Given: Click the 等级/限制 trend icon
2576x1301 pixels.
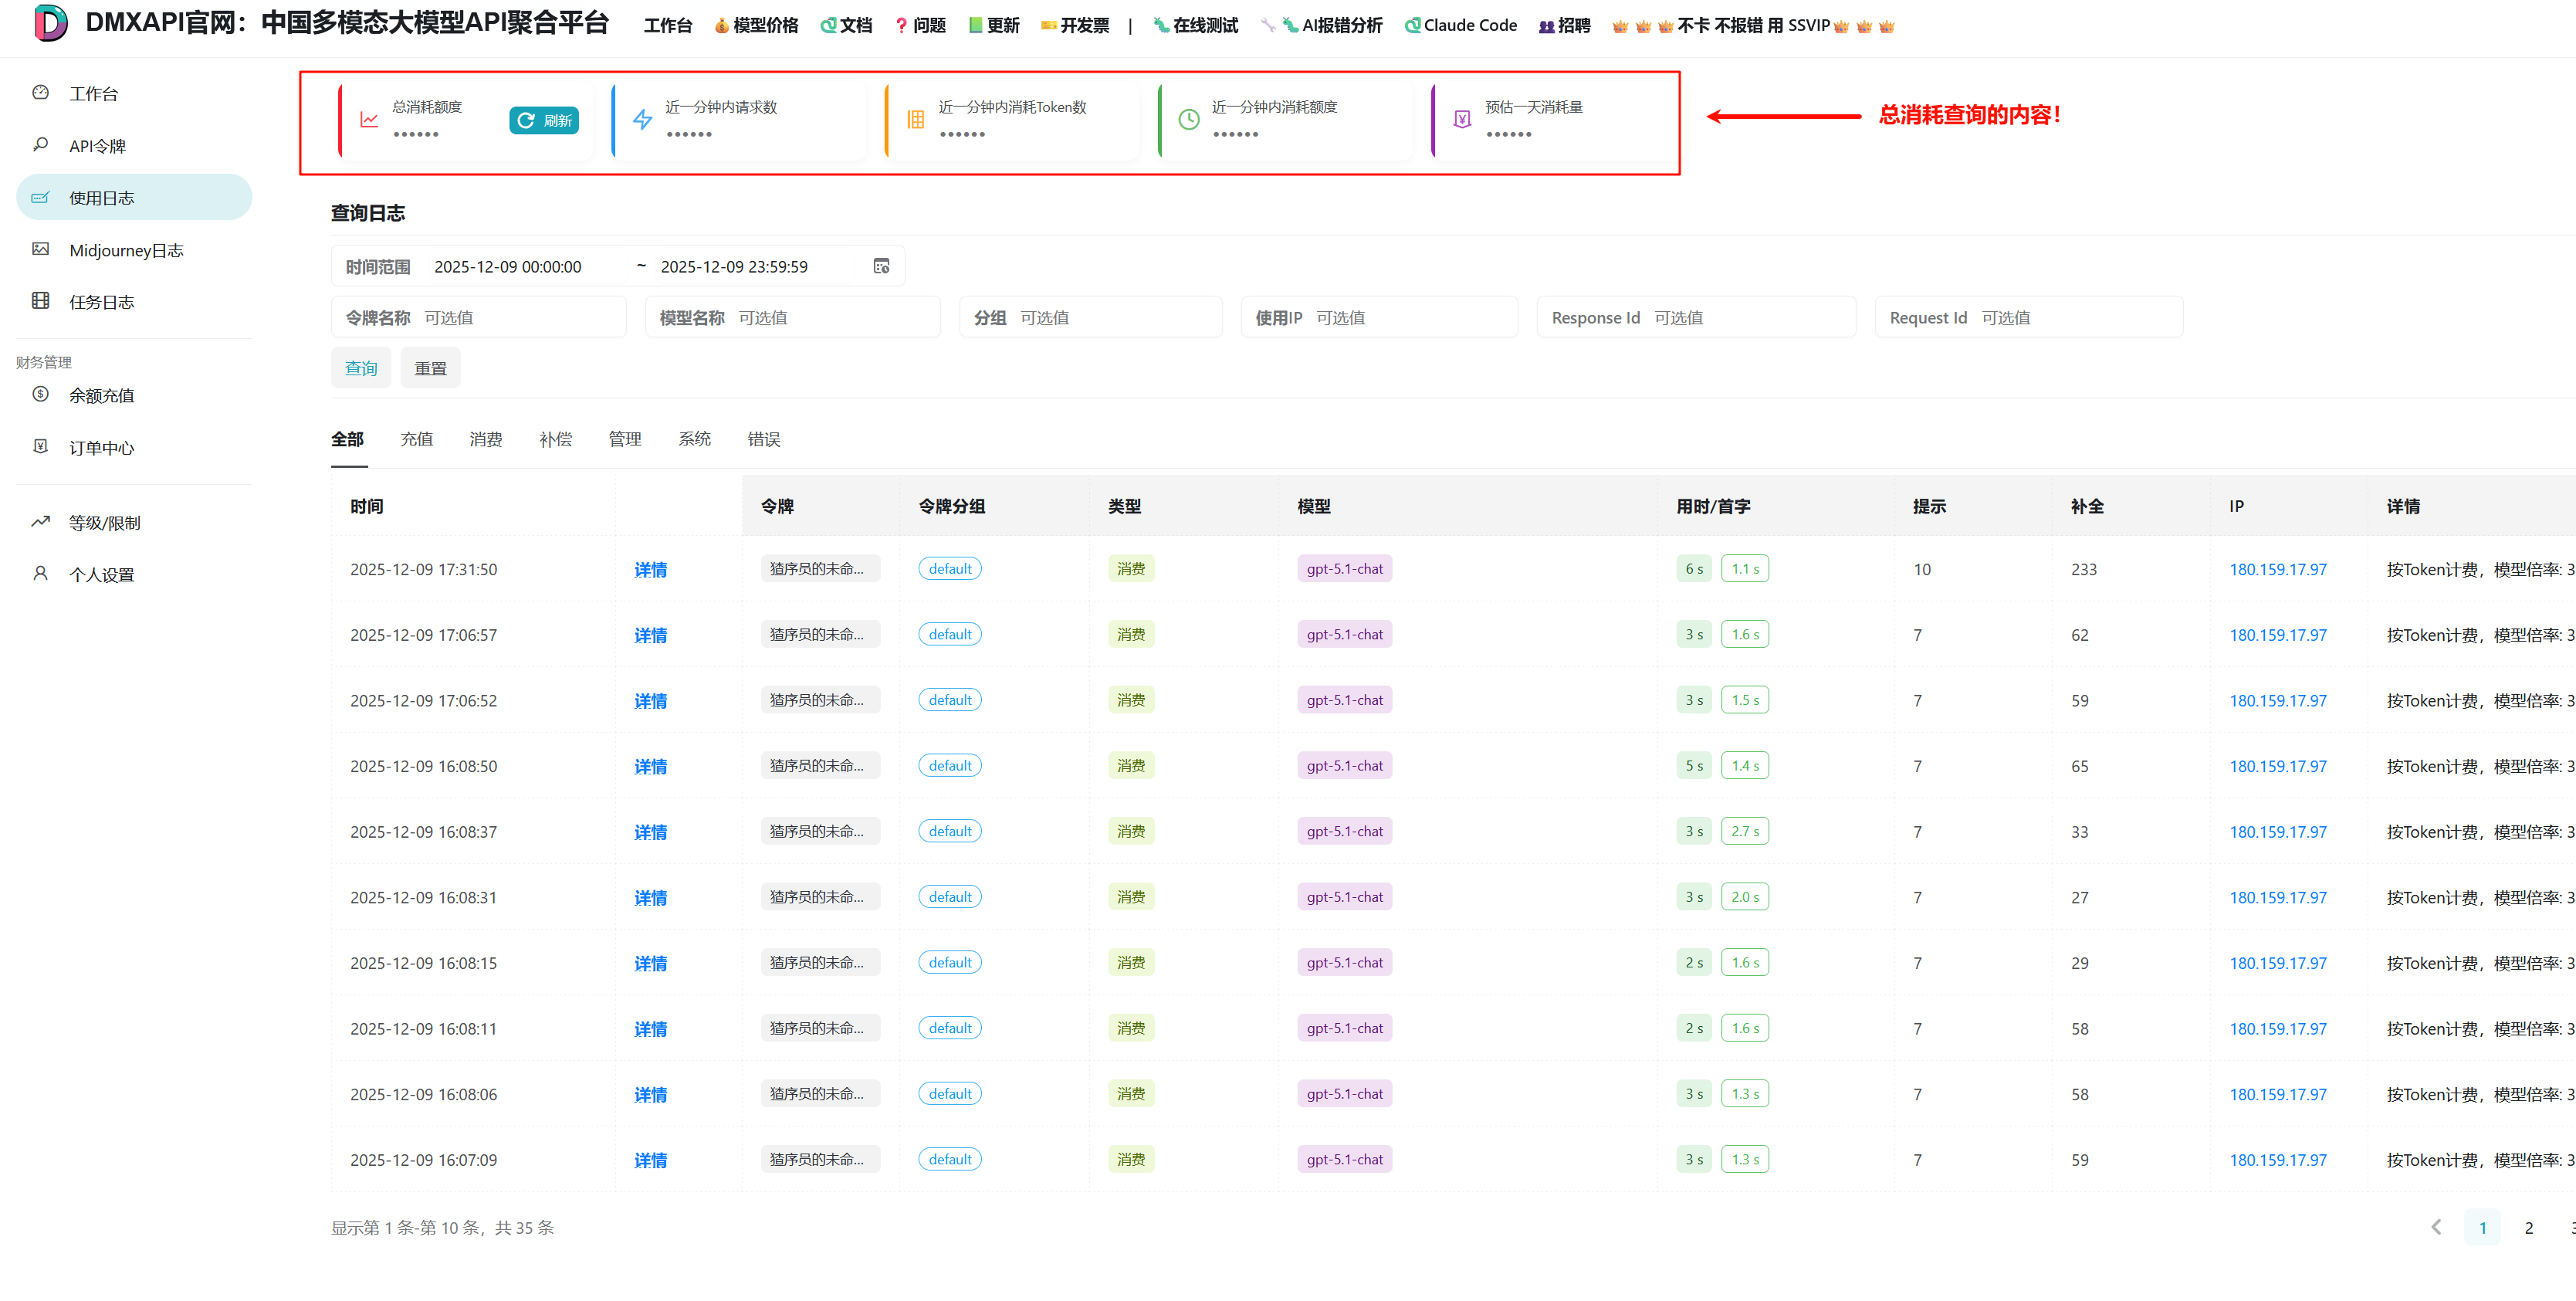Looking at the screenshot, I should tap(40, 521).
